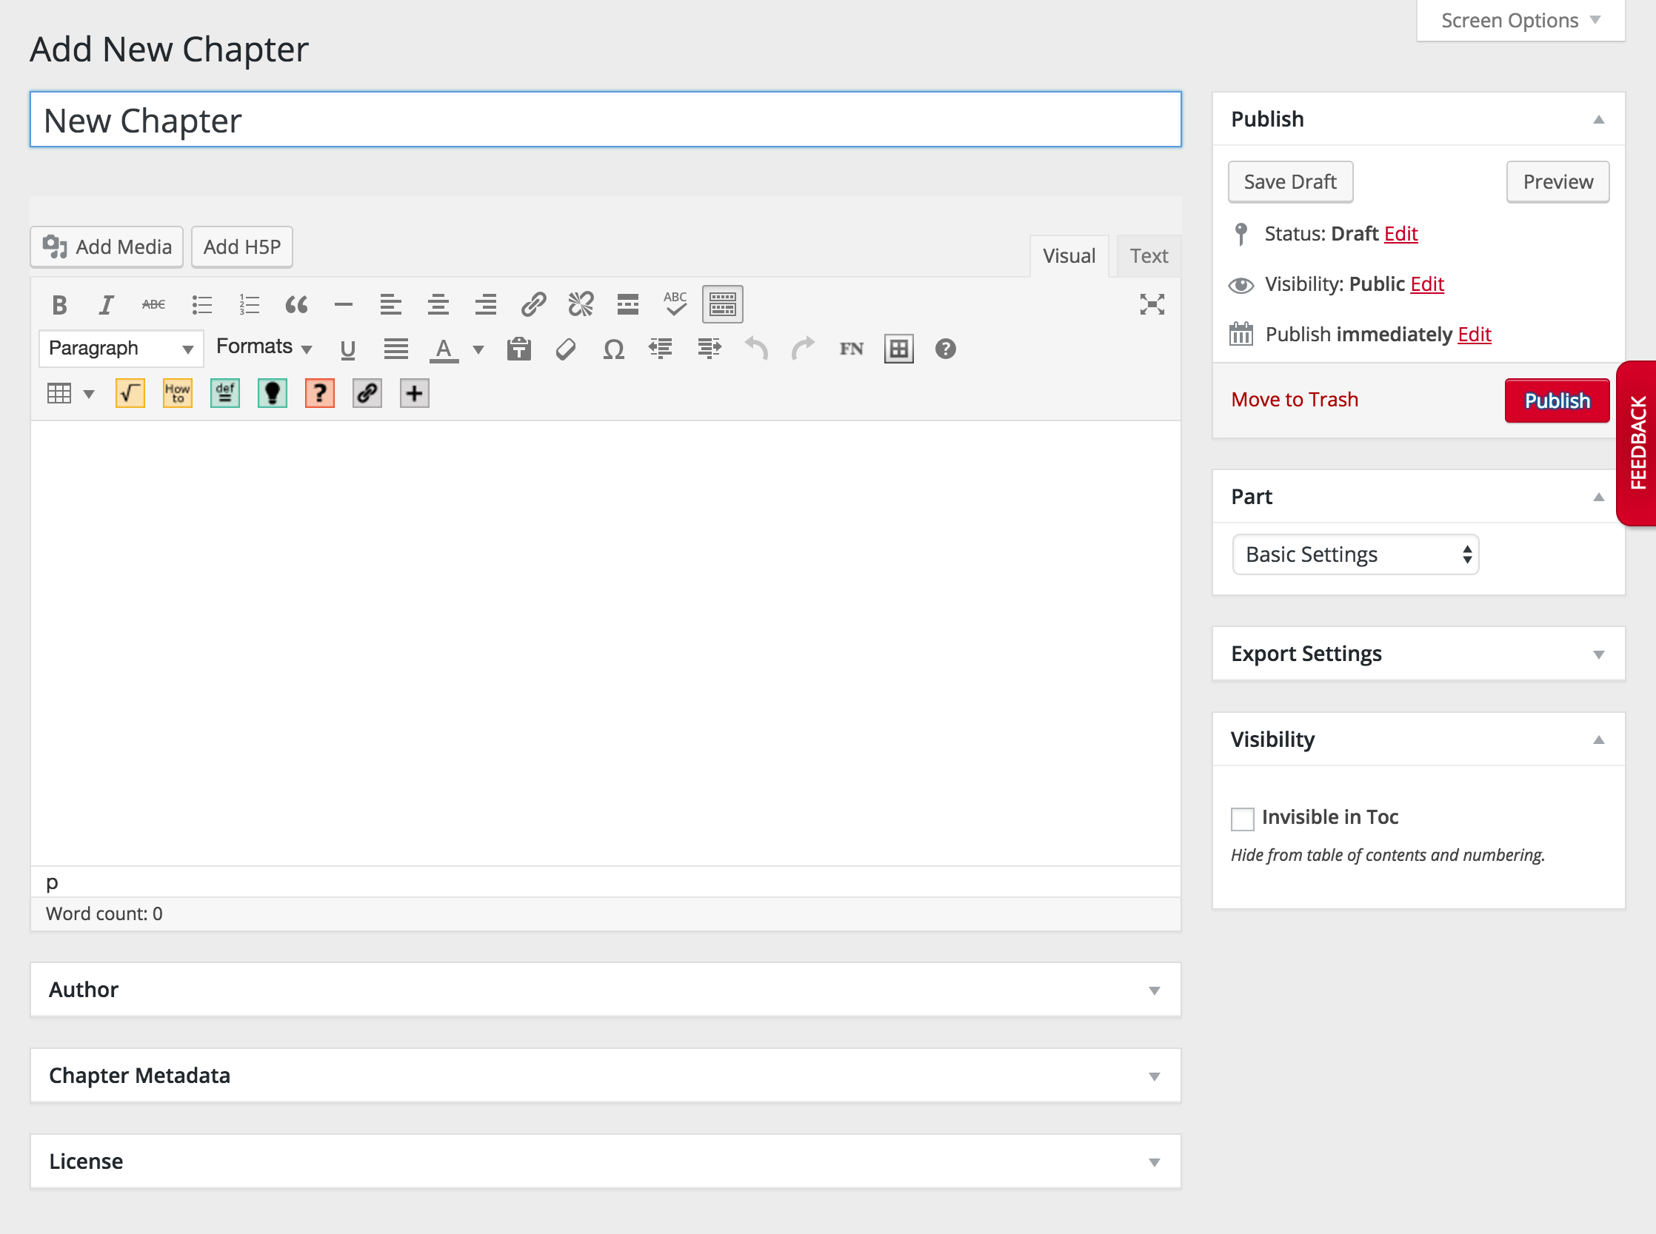Align text right

coord(486,305)
